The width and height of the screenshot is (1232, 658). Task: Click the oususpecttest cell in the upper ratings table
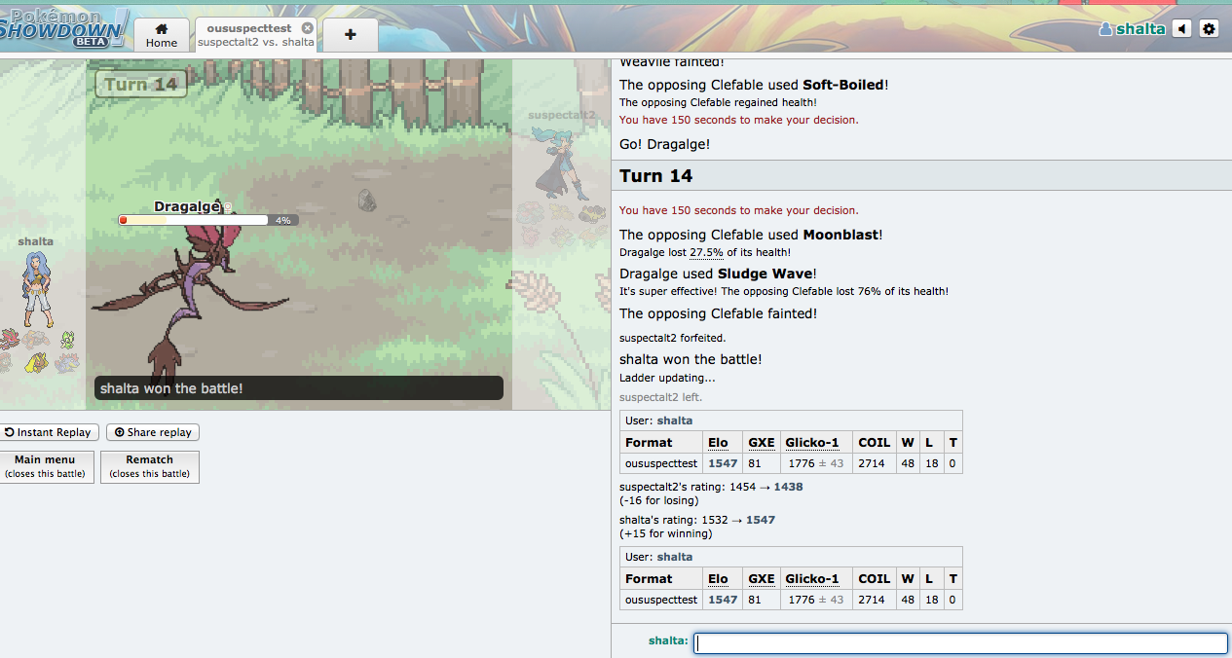tap(661, 463)
